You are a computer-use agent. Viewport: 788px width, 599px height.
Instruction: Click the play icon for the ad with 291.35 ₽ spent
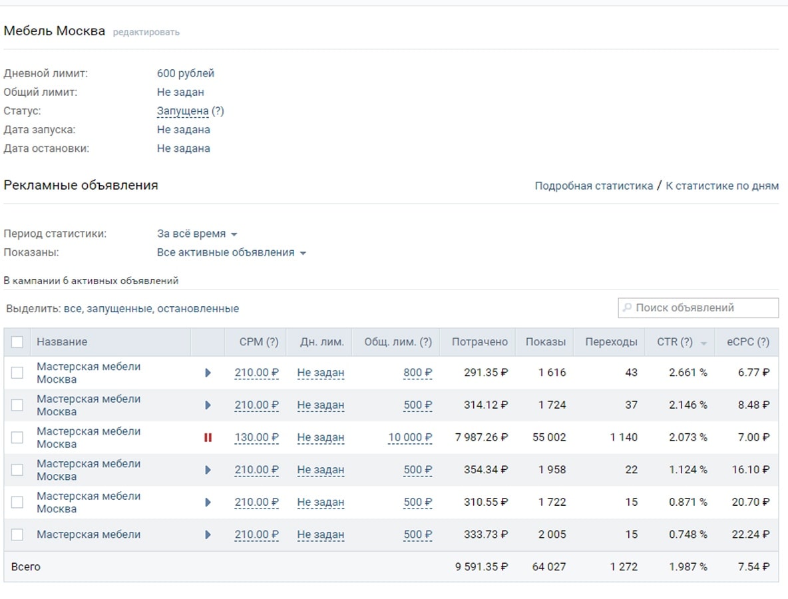(208, 373)
